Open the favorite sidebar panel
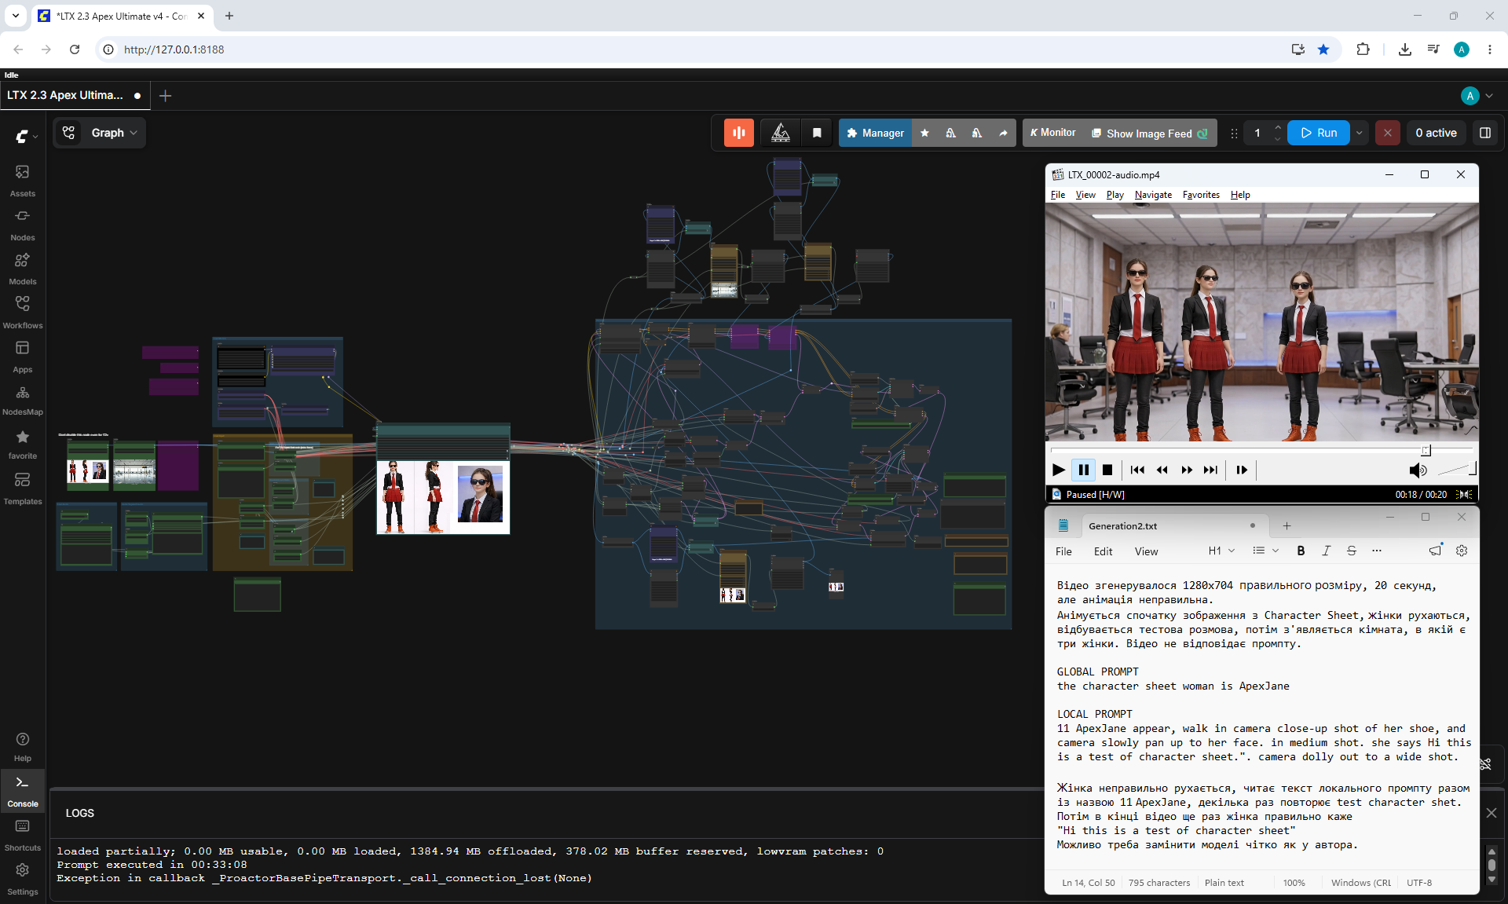This screenshot has height=904, width=1508. 22,444
